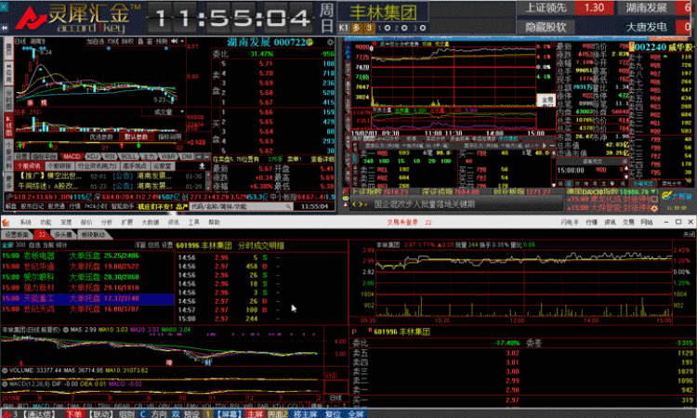Screen dimensions: 697x418
Task: Open the 查看详情 link in quote panel
Action: coord(322,159)
